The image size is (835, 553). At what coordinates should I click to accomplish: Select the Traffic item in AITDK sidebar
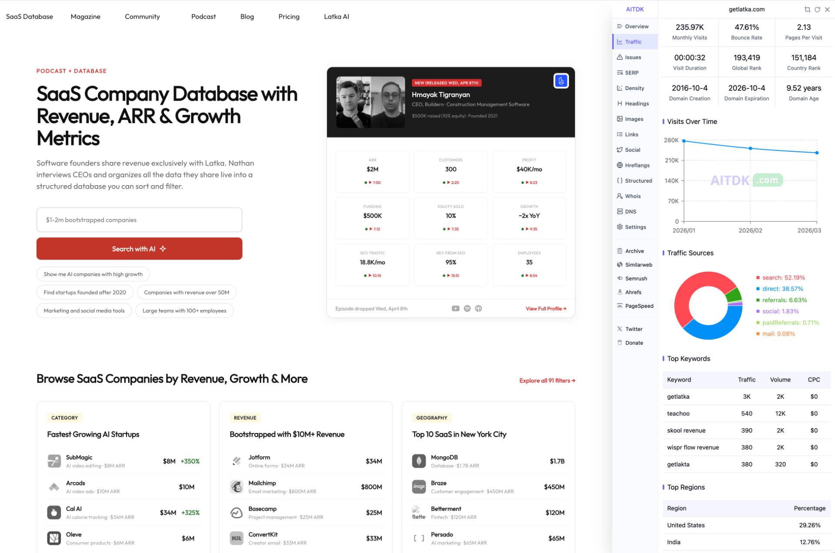pos(635,42)
